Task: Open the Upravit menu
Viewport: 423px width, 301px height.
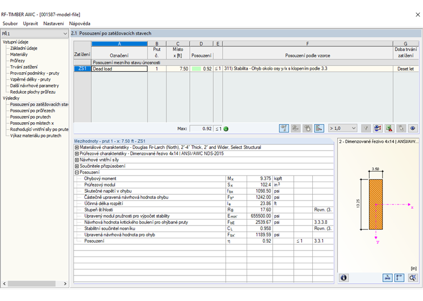Action: point(30,23)
